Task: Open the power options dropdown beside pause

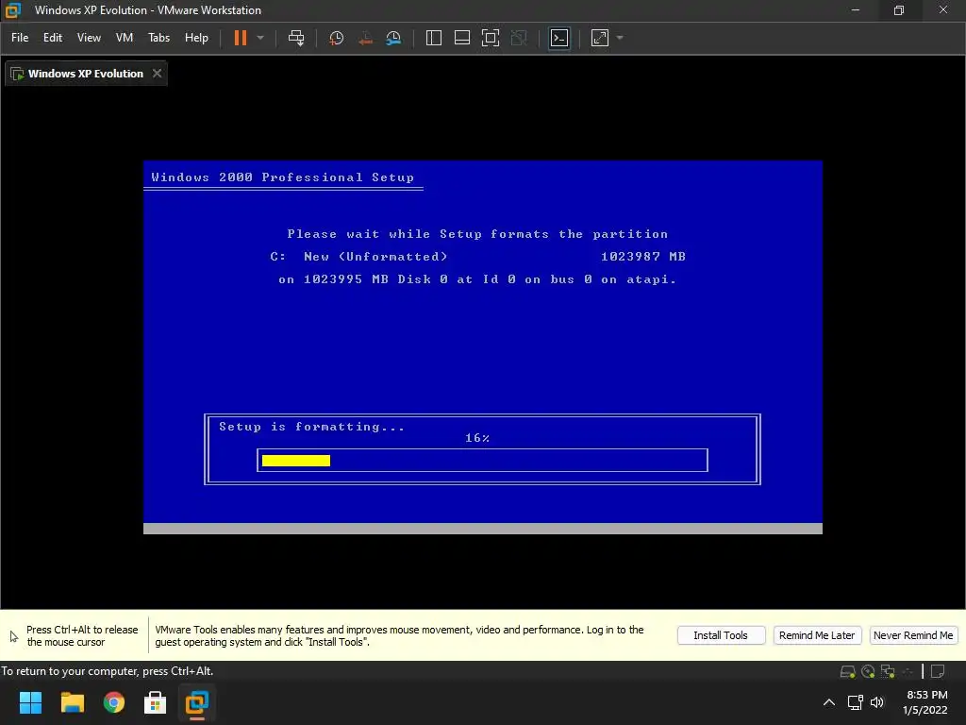Action: coord(260,38)
